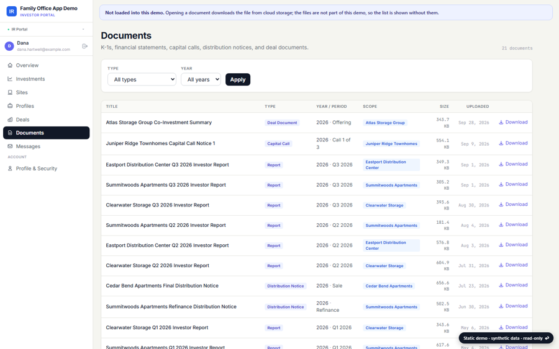
Task: Open Messages in sidebar
Action: [x=47, y=146]
